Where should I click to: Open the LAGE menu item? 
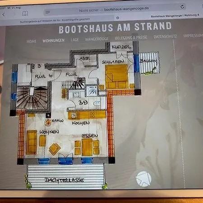pos(75,40)
